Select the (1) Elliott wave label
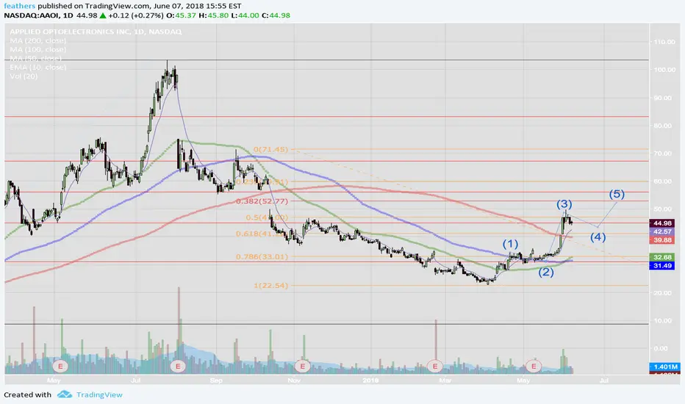The image size is (685, 404). [x=510, y=243]
